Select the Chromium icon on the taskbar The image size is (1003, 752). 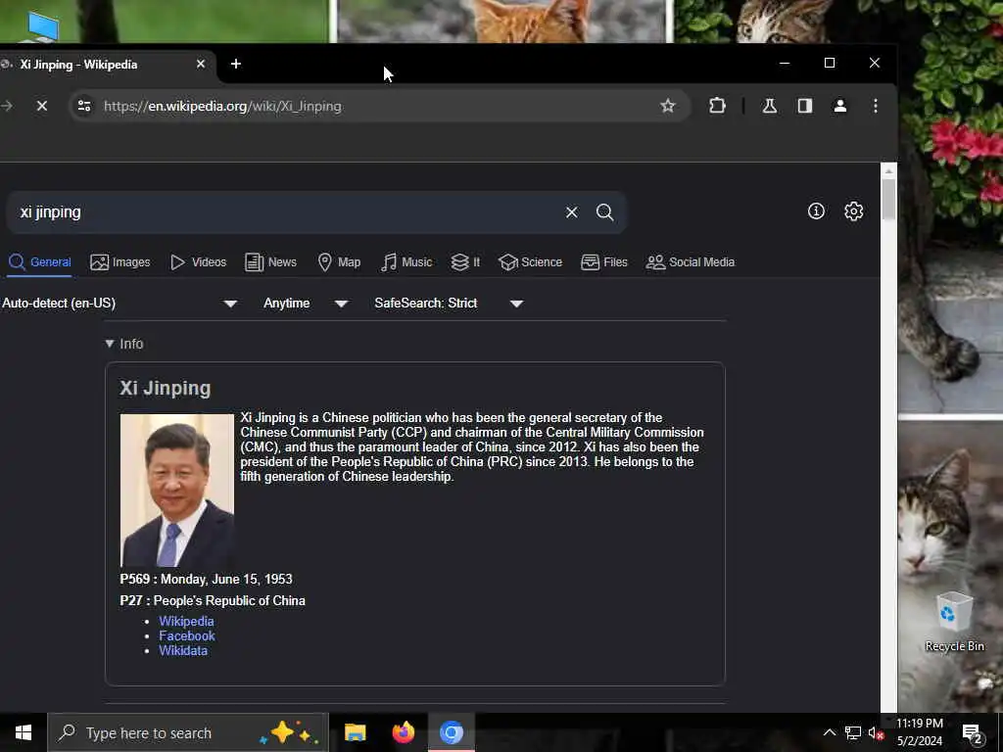[451, 732]
